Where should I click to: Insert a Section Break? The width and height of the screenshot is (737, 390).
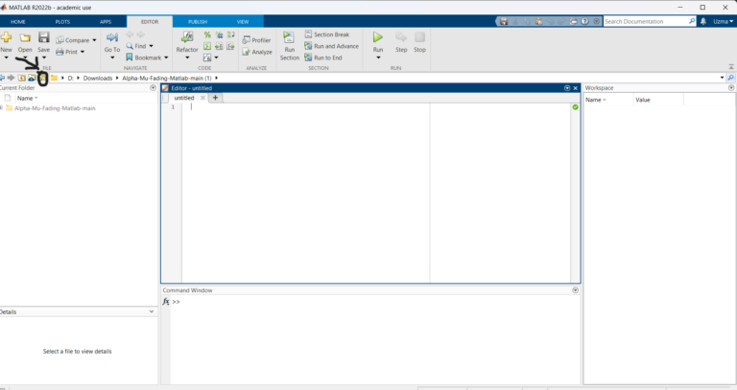coord(327,34)
